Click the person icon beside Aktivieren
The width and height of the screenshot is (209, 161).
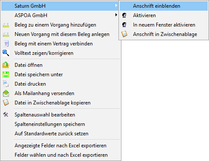[x=124, y=15]
